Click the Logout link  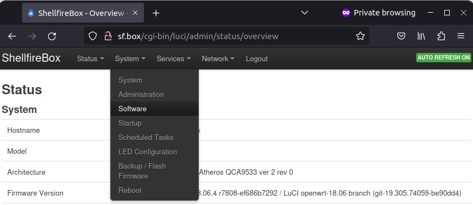point(257,59)
